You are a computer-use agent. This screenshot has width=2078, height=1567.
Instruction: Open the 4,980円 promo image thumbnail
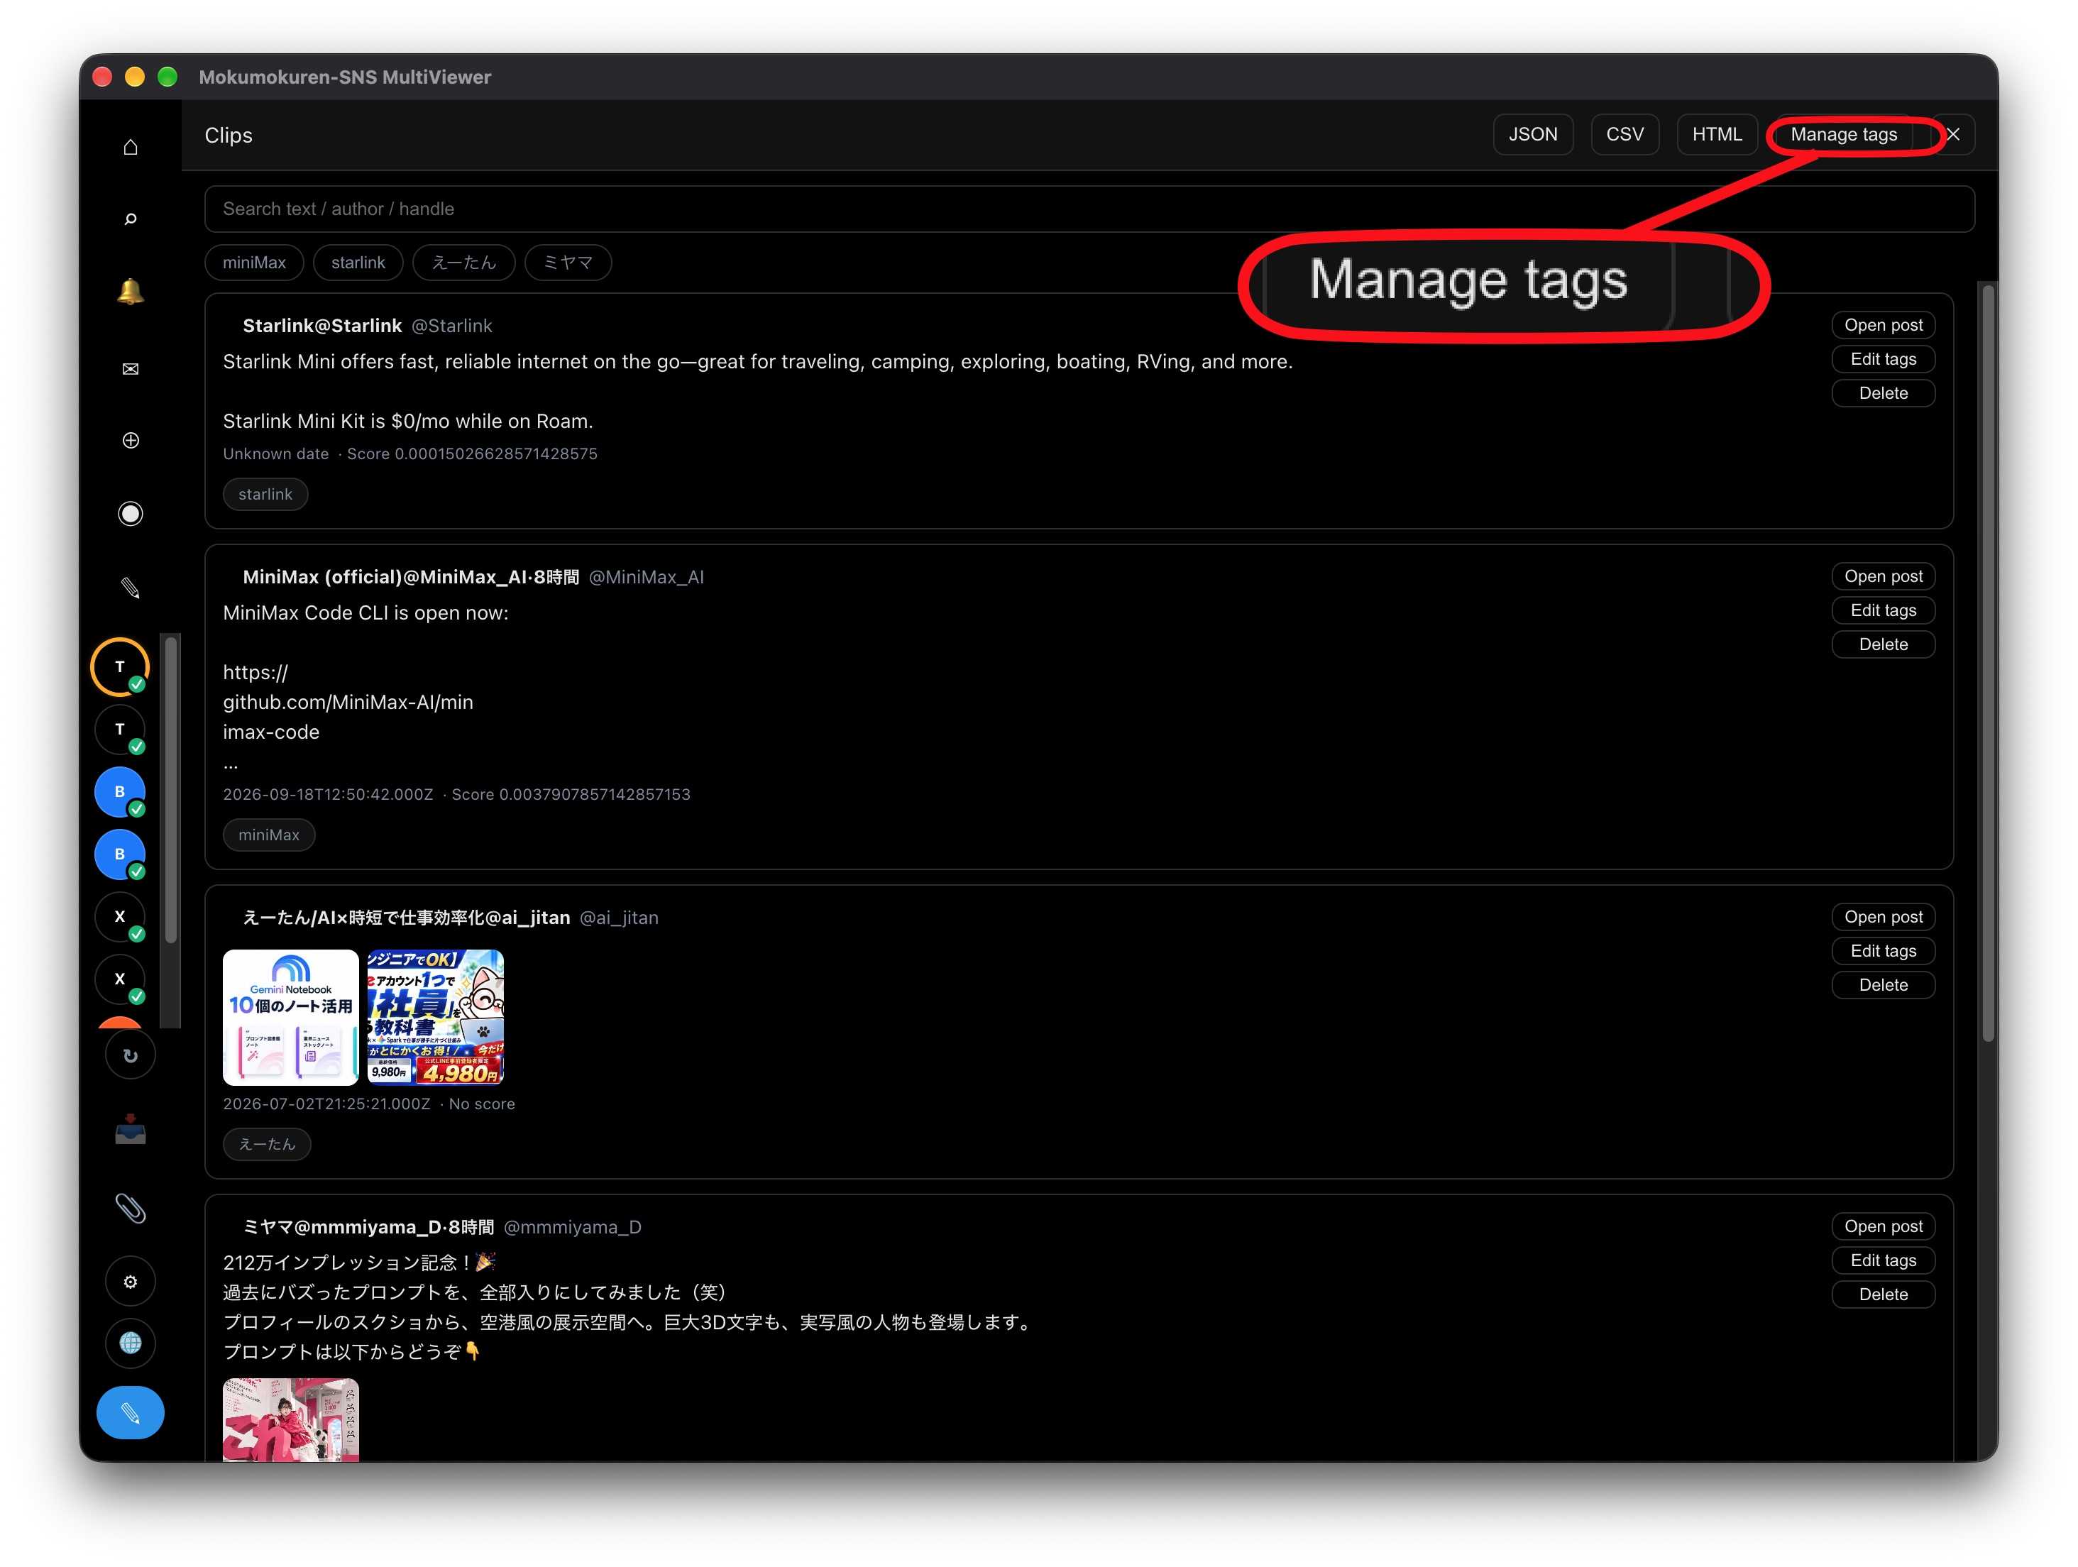[436, 1018]
